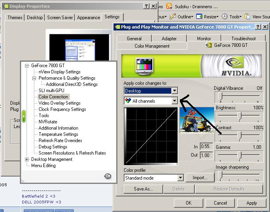This screenshot has height=212, width=270.
Task: Click the gamma curve graph
Action: (151, 136)
